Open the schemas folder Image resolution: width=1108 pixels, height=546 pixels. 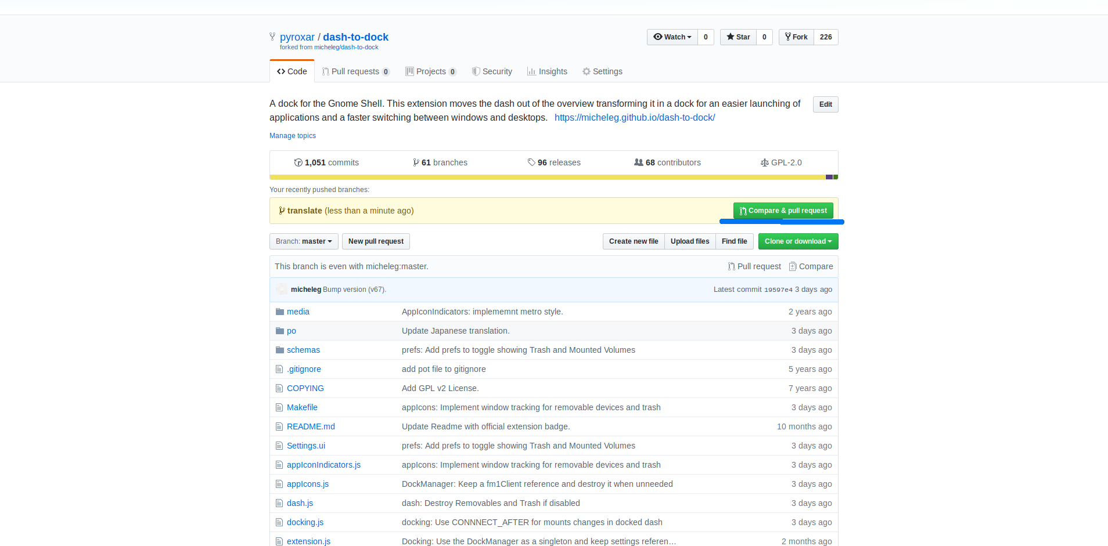pos(303,350)
